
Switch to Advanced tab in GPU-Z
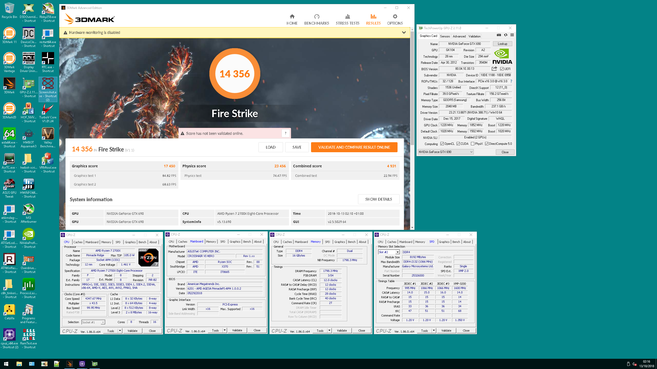coord(459,36)
